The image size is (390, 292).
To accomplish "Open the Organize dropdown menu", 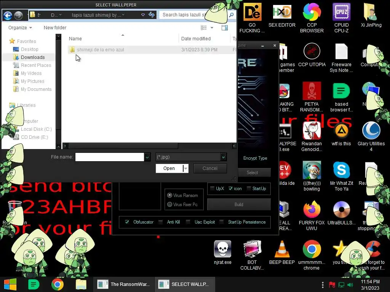I will (20, 27).
